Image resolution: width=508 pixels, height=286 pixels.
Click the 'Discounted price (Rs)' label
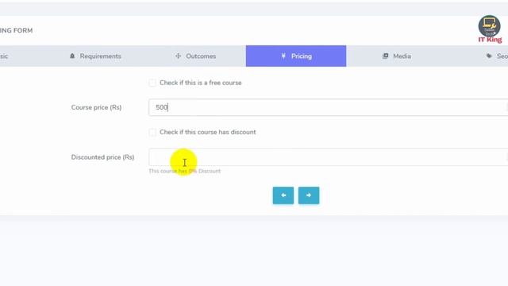102,157
